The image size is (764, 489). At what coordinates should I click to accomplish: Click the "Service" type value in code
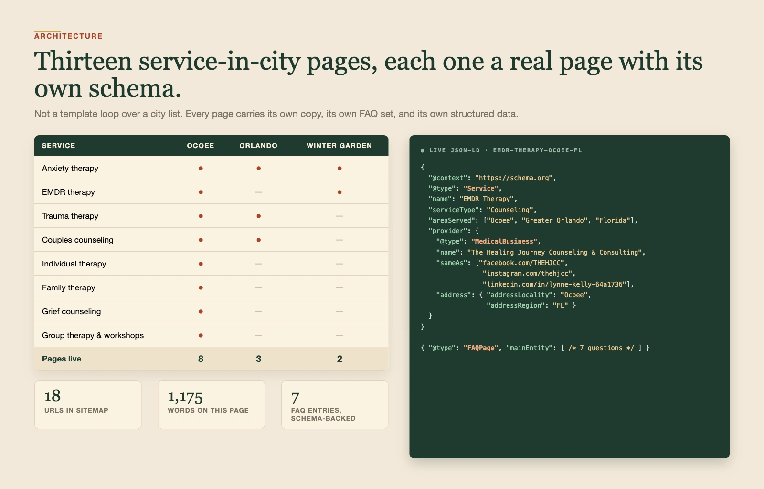point(481,188)
